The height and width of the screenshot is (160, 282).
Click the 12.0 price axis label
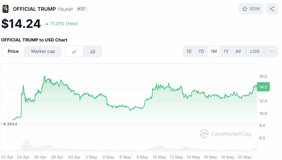point(263,101)
